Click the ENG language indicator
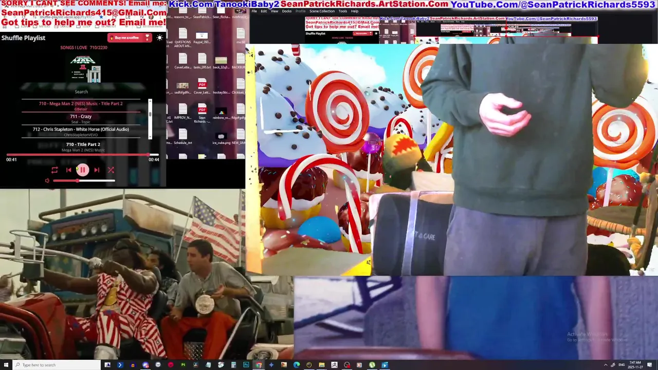Image resolution: width=658 pixels, height=370 pixels. point(622,365)
